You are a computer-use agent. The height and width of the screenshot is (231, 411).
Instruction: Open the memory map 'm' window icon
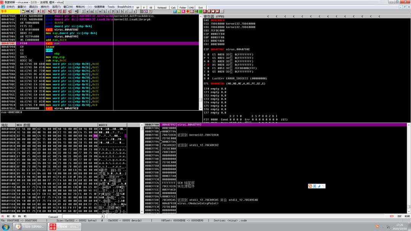point(91,11)
